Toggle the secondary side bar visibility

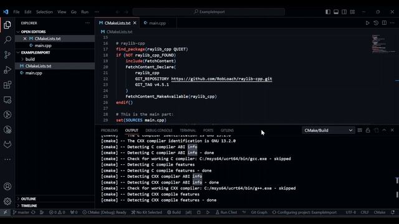(344, 12)
